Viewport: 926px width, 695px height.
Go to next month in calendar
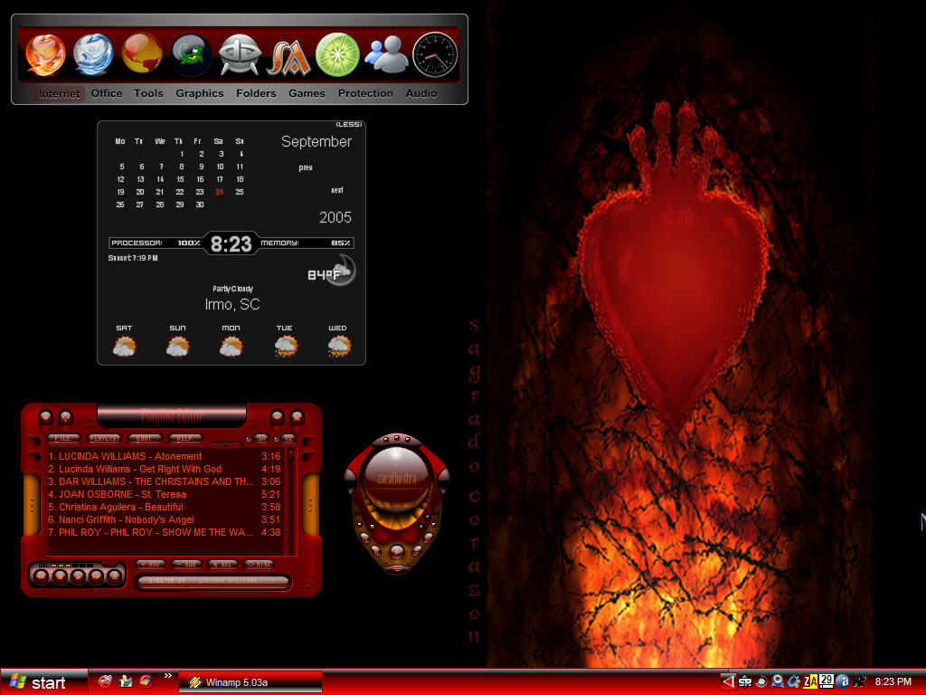(337, 190)
